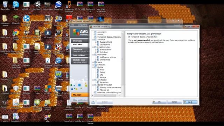
Task: Click Scan options in AVG window
Action: coord(80,55)
